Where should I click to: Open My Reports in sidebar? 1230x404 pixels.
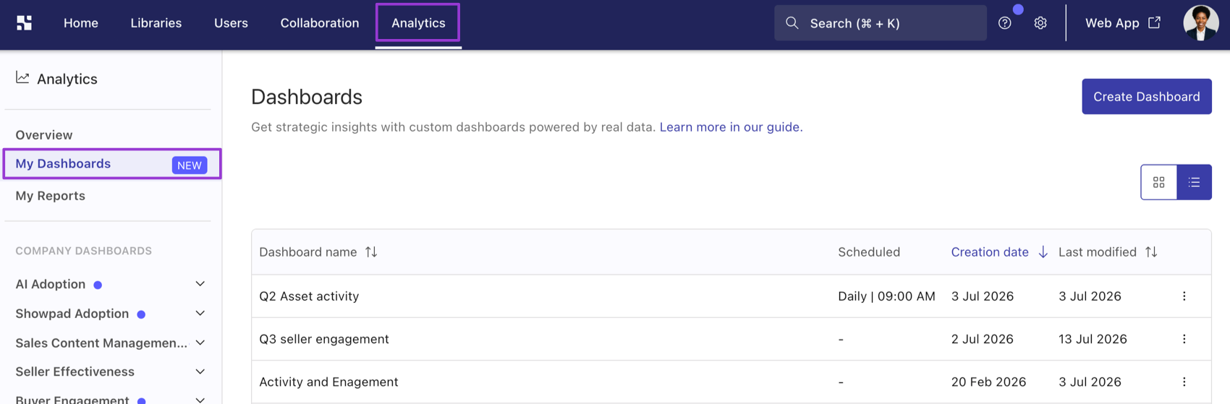pos(50,196)
